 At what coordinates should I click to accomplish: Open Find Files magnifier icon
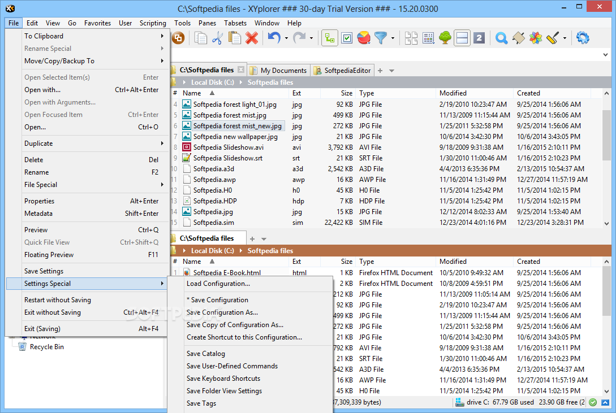[x=501, y=38]
